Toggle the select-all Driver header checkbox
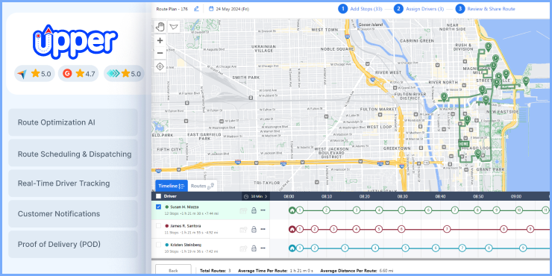The image size is (552, 276). click(158, 196)
